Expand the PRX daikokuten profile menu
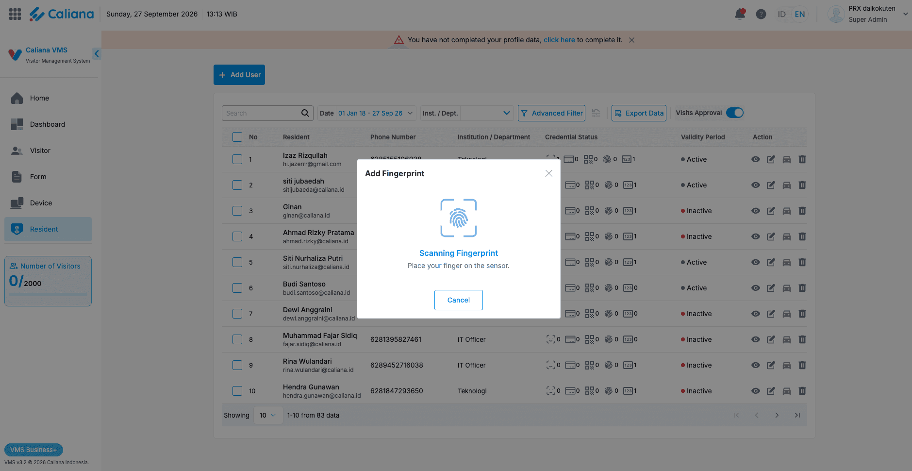Screen dimensions: 912x471 click(x=905, y=14)
